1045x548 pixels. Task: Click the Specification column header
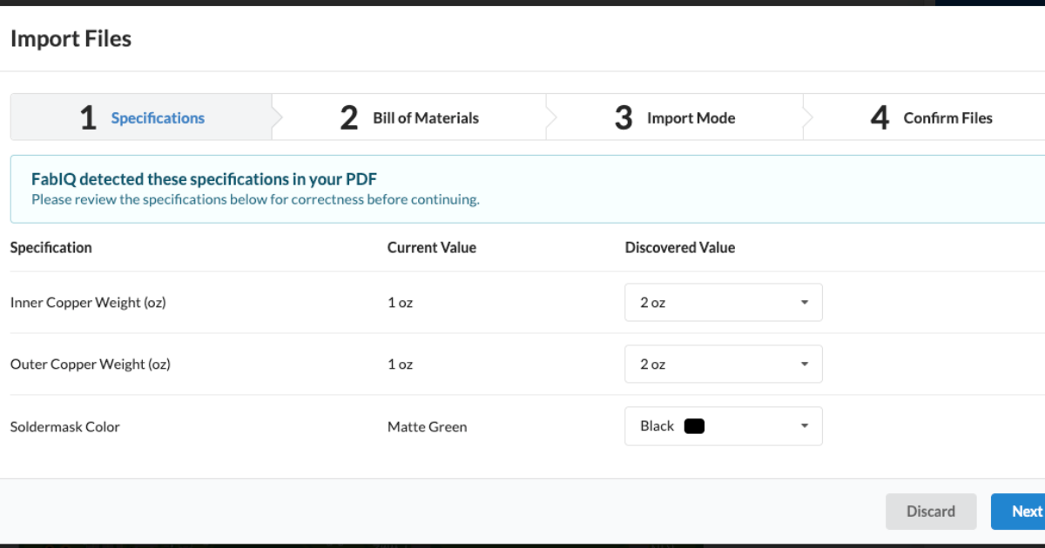pyautogui.click(x=51, y=247)
